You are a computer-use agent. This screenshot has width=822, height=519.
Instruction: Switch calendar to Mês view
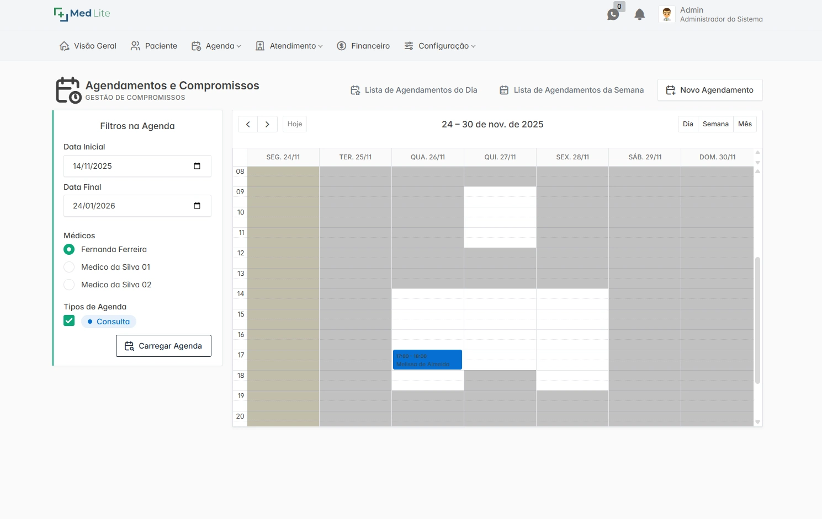(x=745, y=124)
